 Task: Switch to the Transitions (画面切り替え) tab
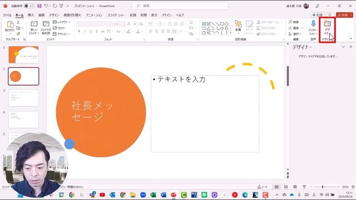(x=72, y=15)
